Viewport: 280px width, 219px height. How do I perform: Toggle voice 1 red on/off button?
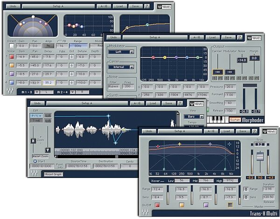pos(12,57)
